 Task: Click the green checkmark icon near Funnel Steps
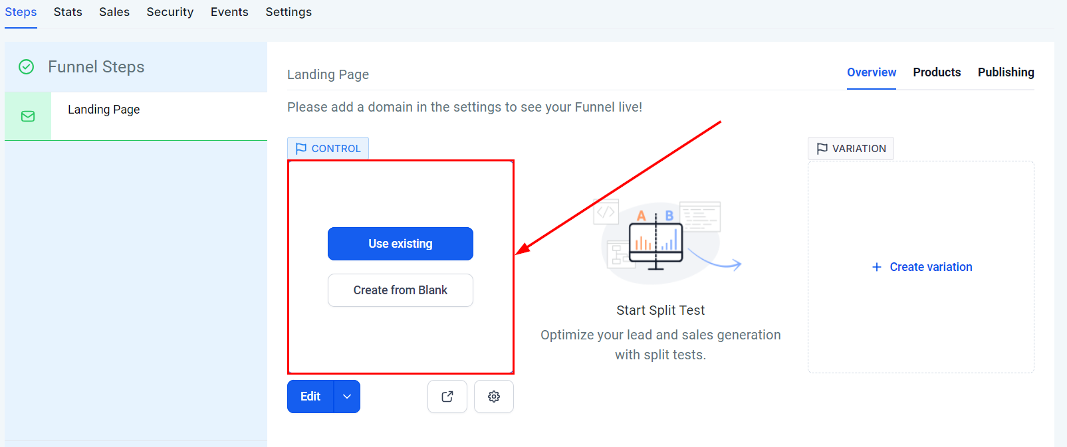click(27, 67)
